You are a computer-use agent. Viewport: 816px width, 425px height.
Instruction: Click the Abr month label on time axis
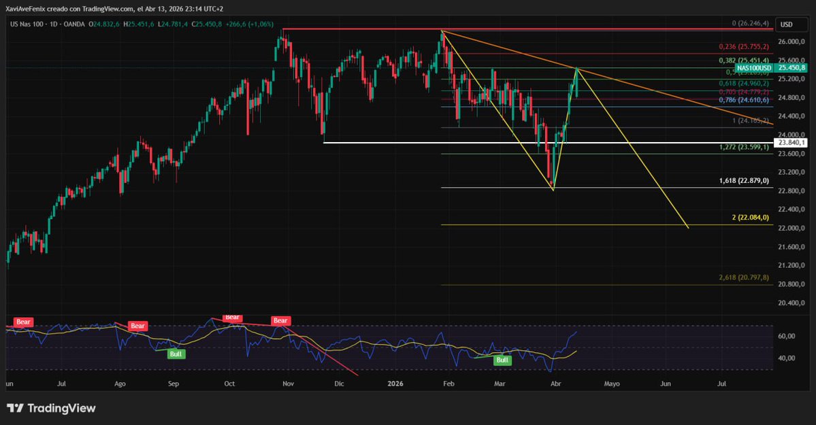(x=555, y=384)
